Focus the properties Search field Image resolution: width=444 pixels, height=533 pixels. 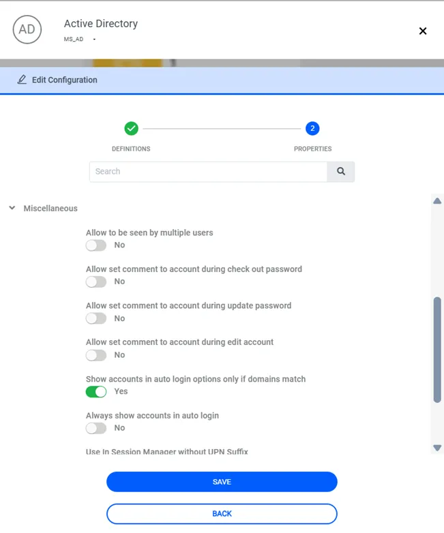click(208, 172)
